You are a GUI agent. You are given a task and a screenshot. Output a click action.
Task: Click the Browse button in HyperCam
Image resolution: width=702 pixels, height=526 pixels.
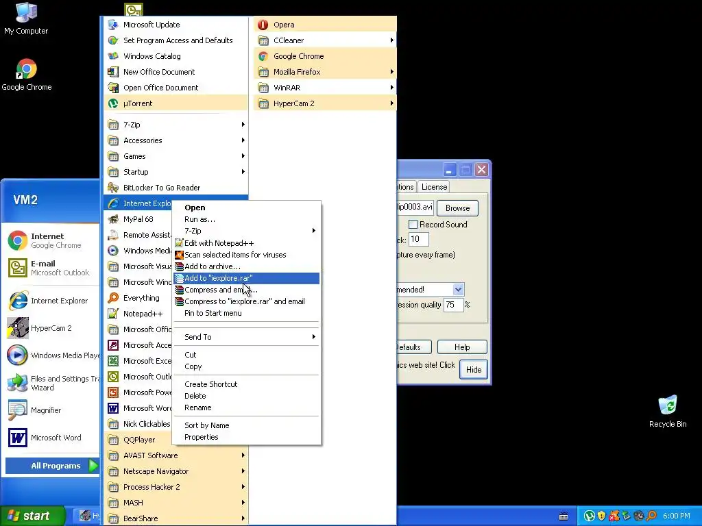(457, 208)
